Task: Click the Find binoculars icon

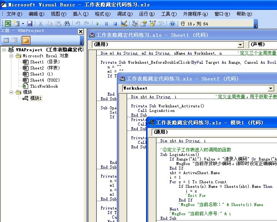Action: [67, 24]
